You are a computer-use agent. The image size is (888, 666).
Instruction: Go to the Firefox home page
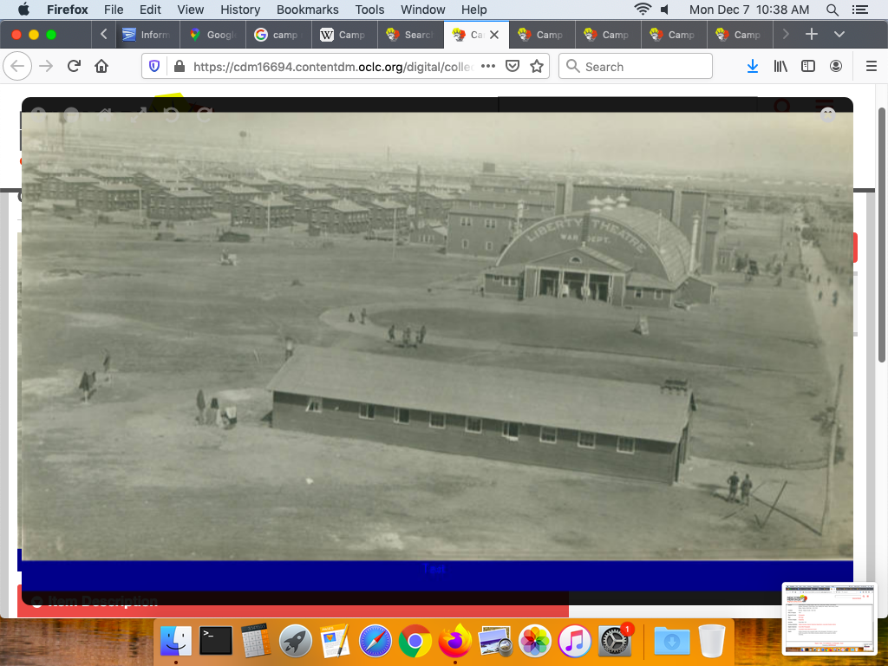point(101,67)
